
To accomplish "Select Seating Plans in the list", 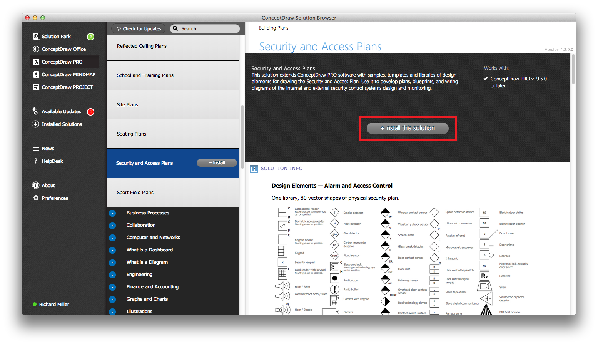I will (x=173, y=134).
